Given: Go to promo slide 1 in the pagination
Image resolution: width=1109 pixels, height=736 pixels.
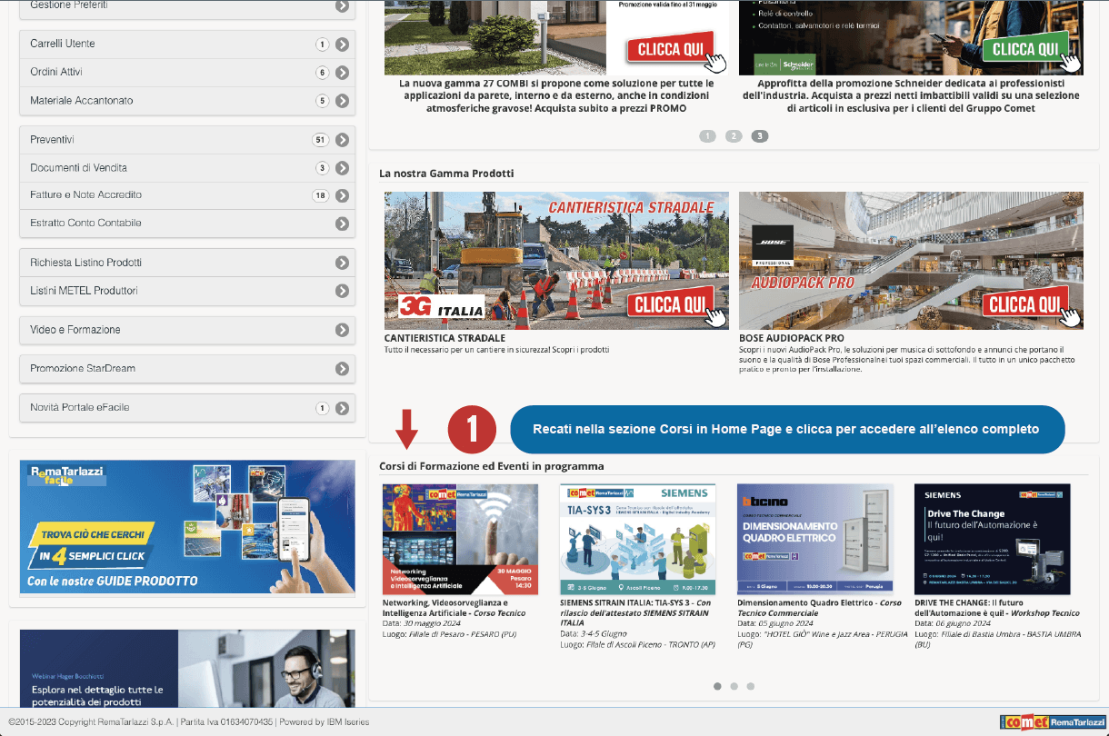Looking at the screenshot, I should coord(707,136).
